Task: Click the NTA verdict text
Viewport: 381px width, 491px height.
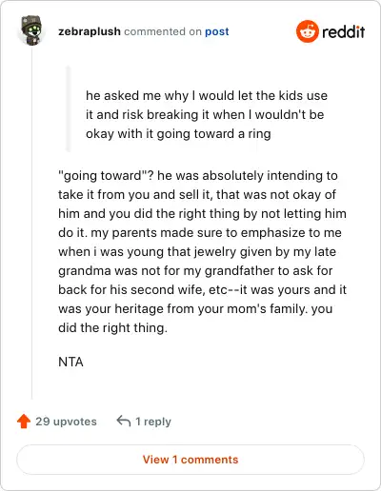Action: (x=70, y=362)
